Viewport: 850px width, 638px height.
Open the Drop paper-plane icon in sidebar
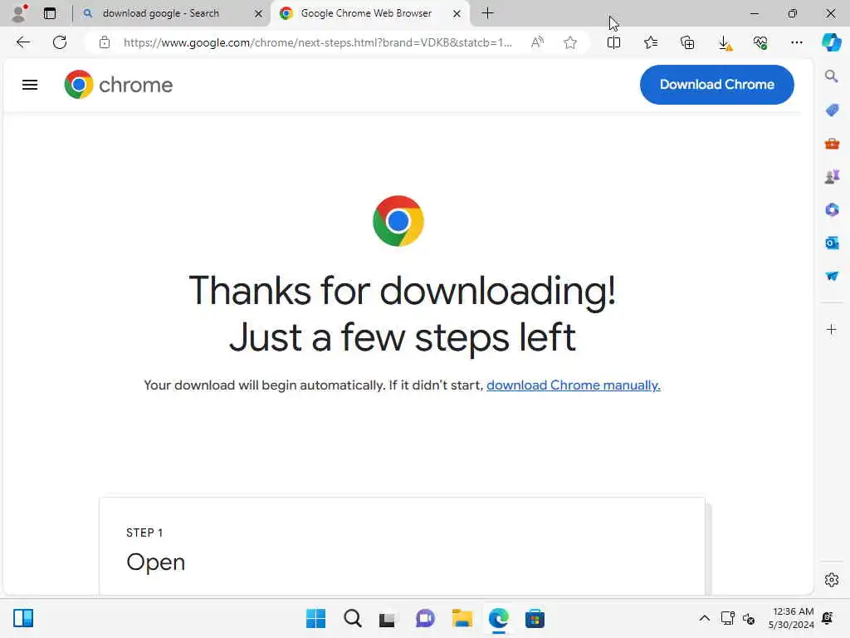point(832,276)
